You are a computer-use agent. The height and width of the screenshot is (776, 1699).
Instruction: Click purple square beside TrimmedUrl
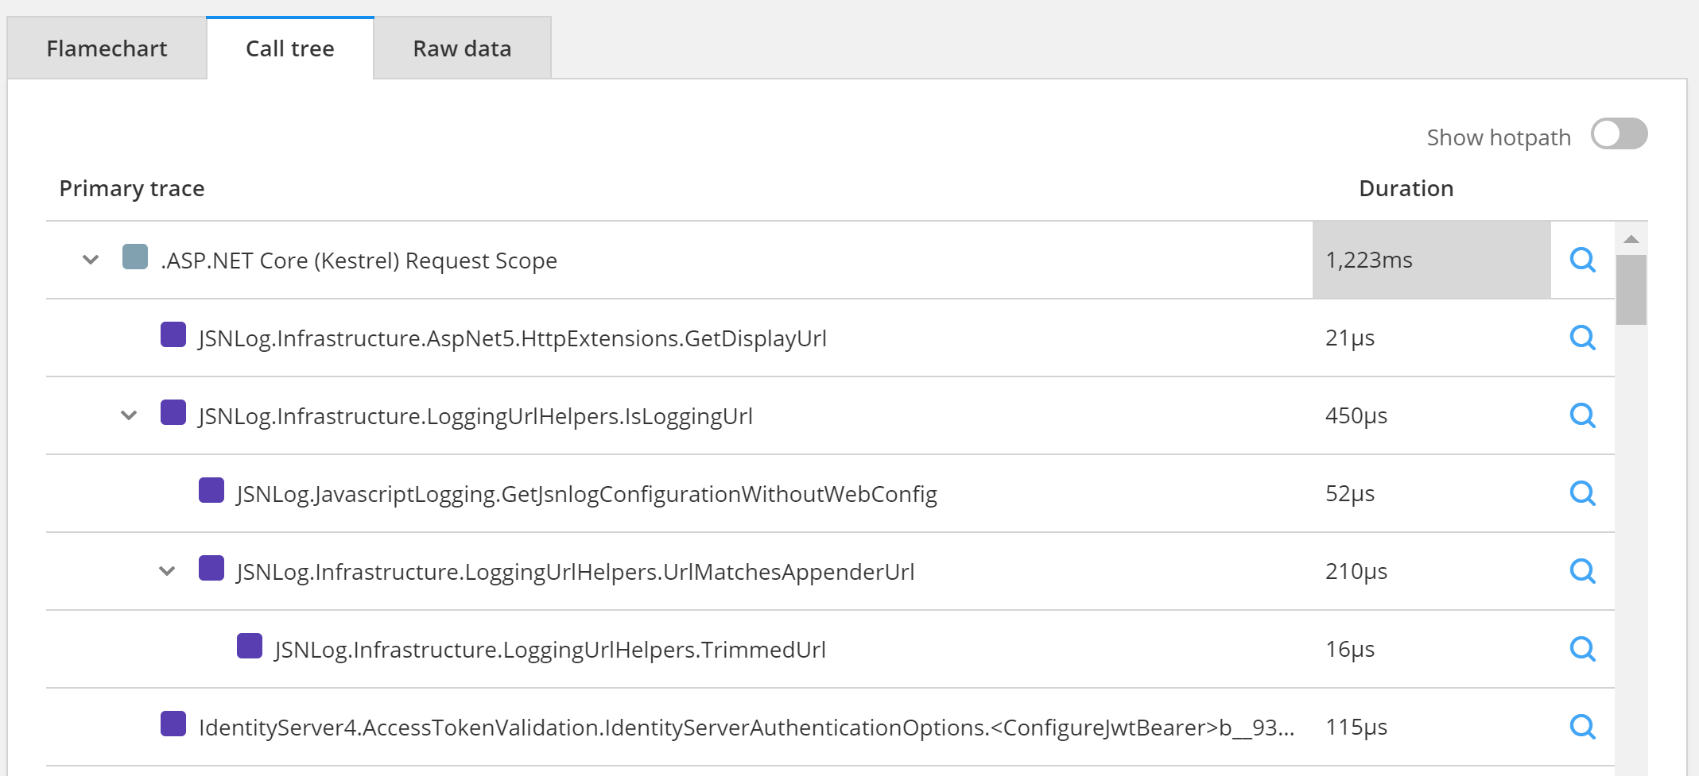tap(250, 647)
